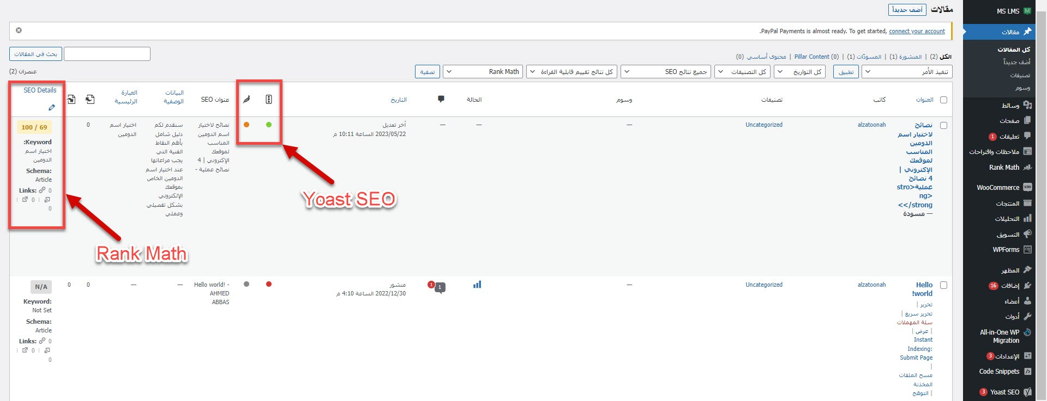Check the box for Hello world post
Screen dimensions: 1047x401
tap(944, 285)
